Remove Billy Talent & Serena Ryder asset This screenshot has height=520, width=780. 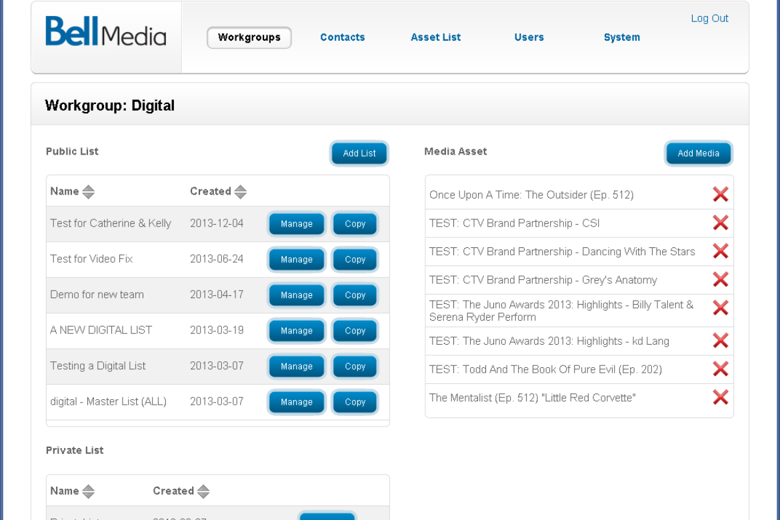point(720,307)
